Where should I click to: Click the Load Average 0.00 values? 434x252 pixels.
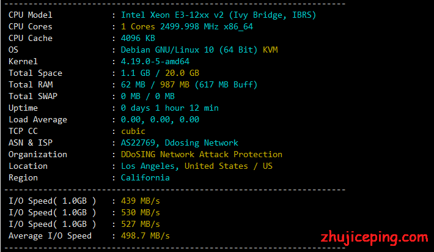click(x=160, y=120)
